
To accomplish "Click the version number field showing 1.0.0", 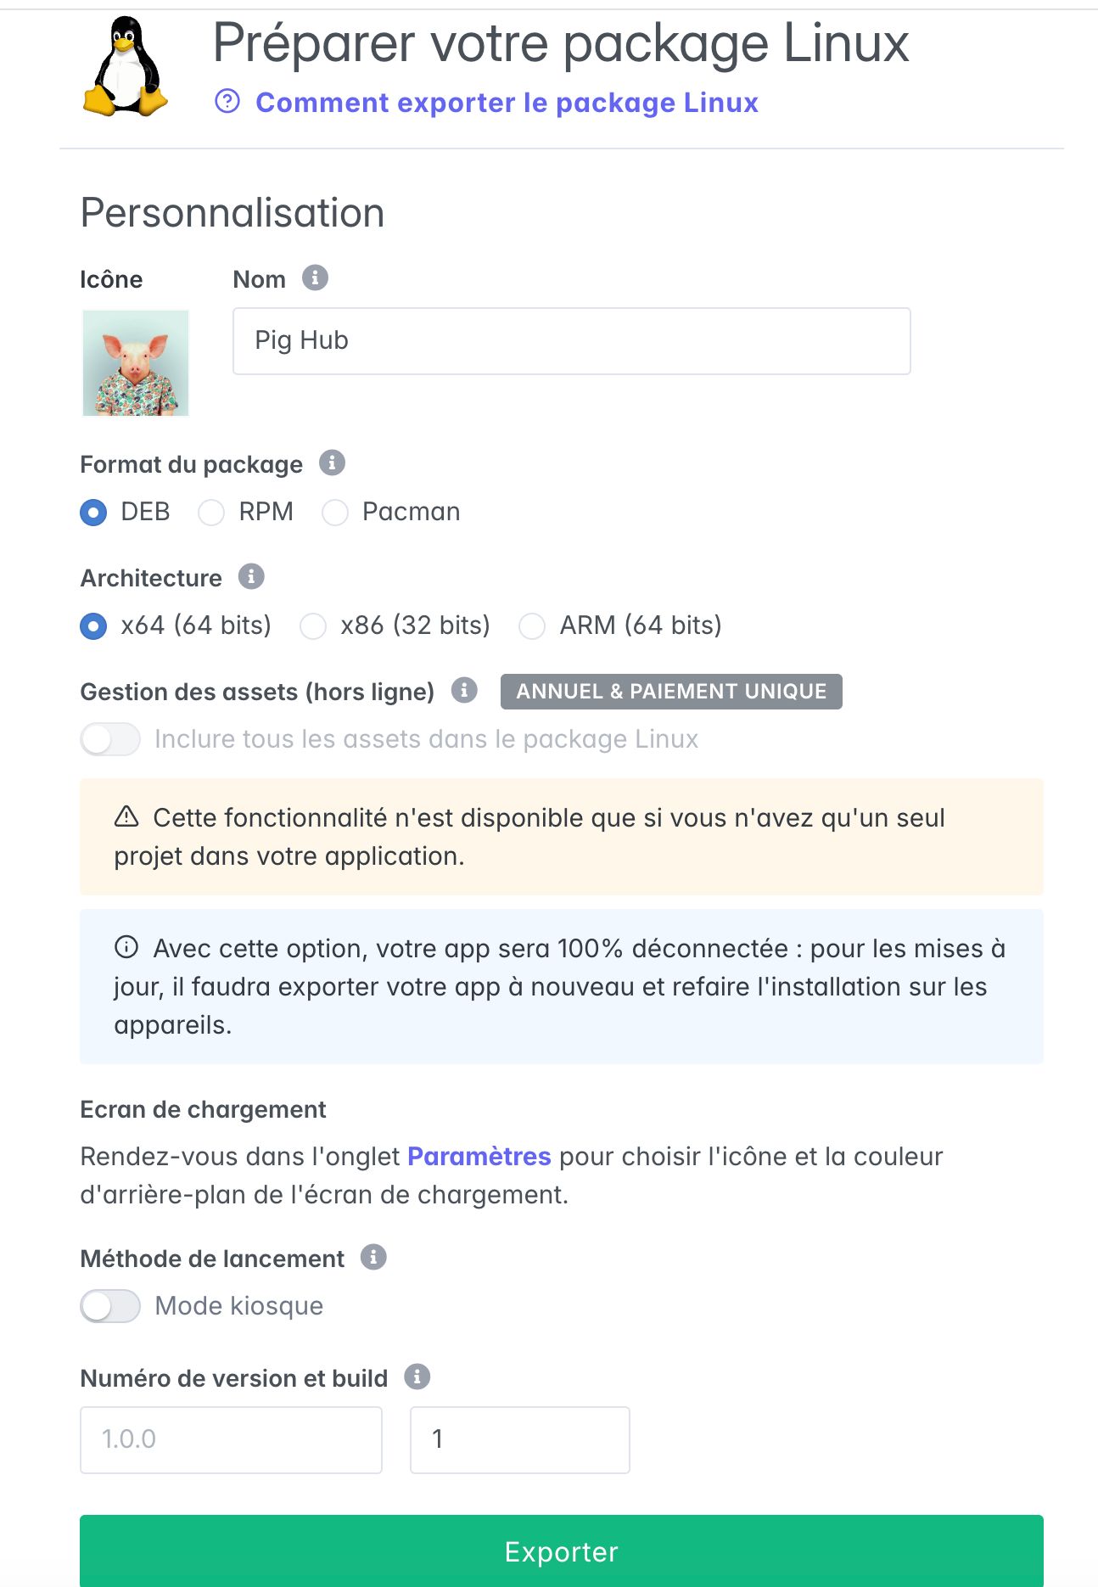I will click(x=232, y=1438).
